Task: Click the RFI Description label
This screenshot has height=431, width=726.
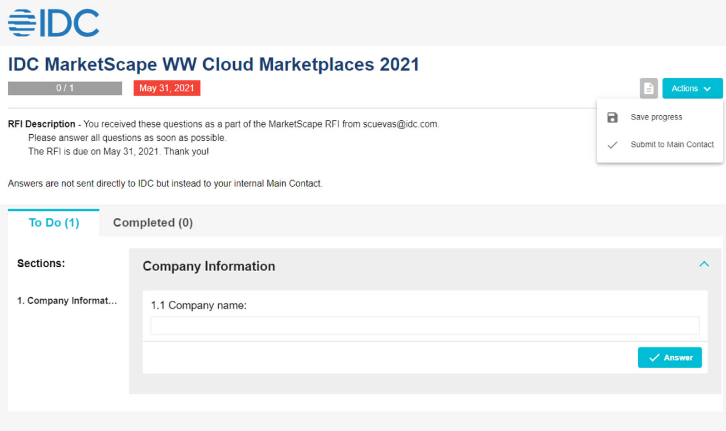Action: pos(41,124)
